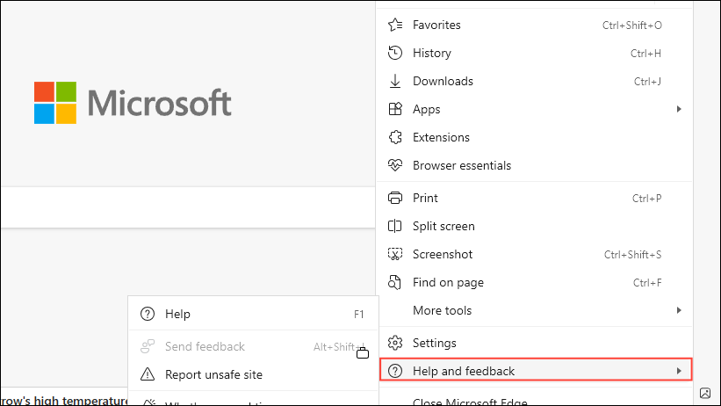Open History via the clock icon
Image resolution: width=721 pixels, height=406 pixels.
[395, 54]
